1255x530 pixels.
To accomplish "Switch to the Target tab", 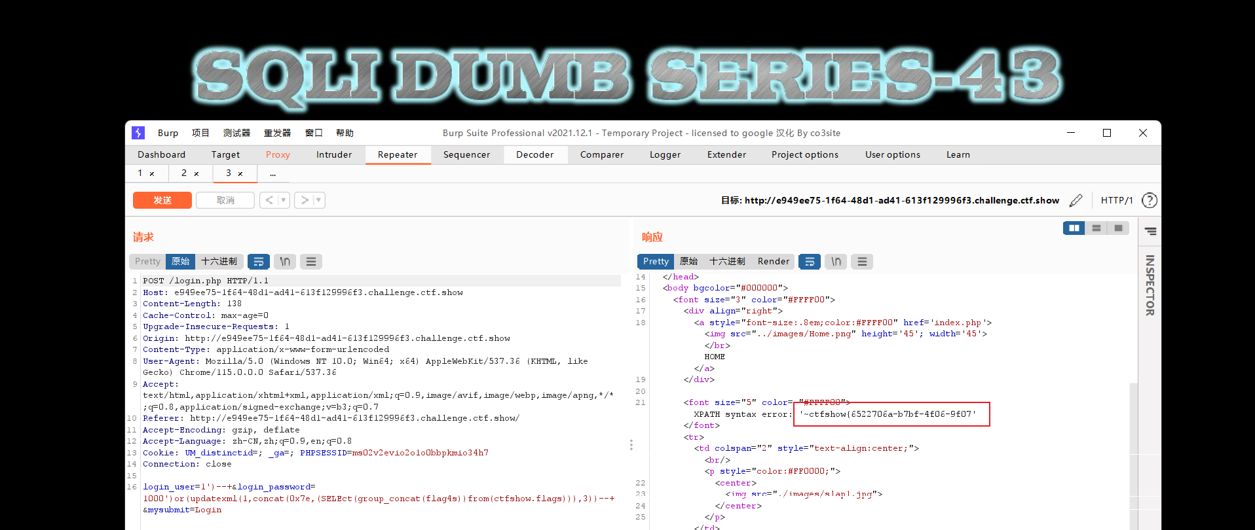I will click(225, 155).
